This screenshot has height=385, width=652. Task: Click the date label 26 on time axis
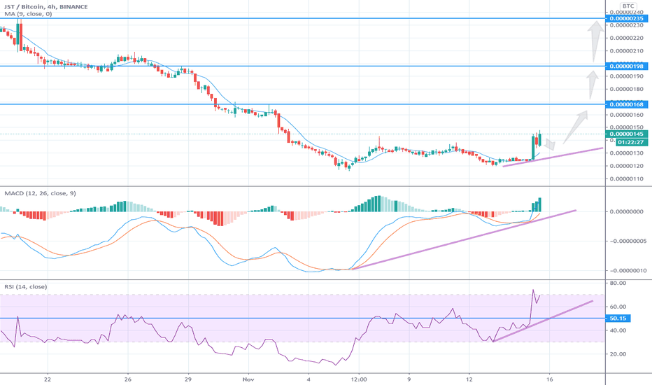(x=127, y=379)
